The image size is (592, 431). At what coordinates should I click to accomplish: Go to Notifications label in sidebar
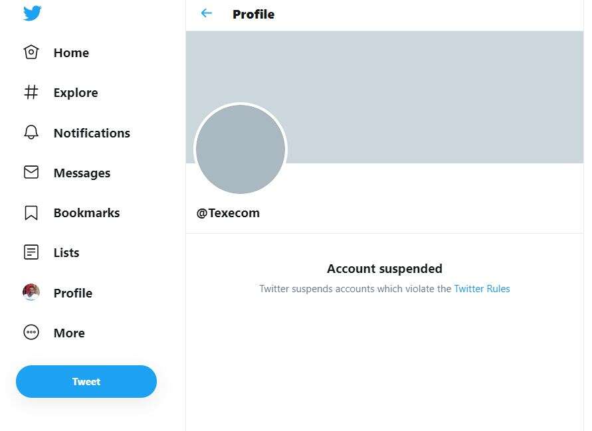(92, 133)
